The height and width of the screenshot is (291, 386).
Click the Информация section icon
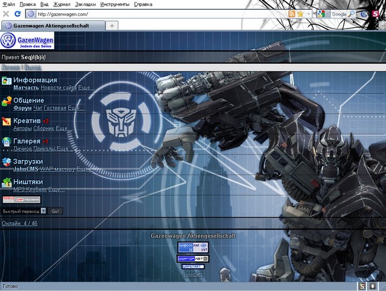(x=7, y=81)
